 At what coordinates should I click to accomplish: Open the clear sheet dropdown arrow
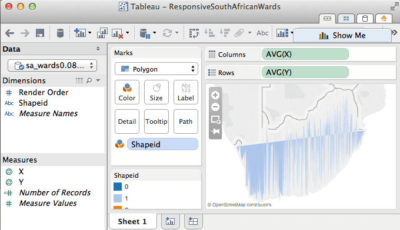click(x=127, y=33)
